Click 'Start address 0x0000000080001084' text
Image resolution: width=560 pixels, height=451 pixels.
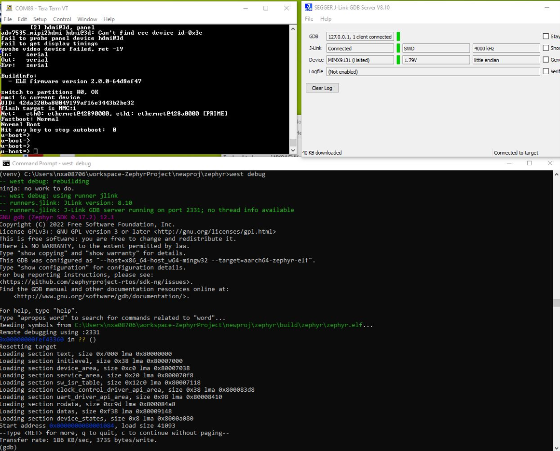click(x=57, y=425)
